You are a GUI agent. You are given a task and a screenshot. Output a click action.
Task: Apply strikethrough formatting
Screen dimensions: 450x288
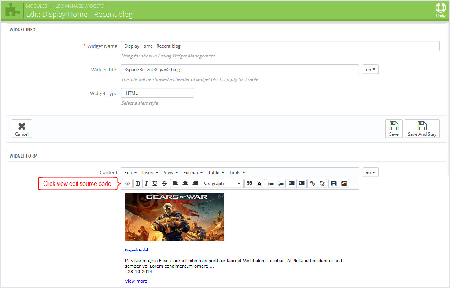point(164,183)
